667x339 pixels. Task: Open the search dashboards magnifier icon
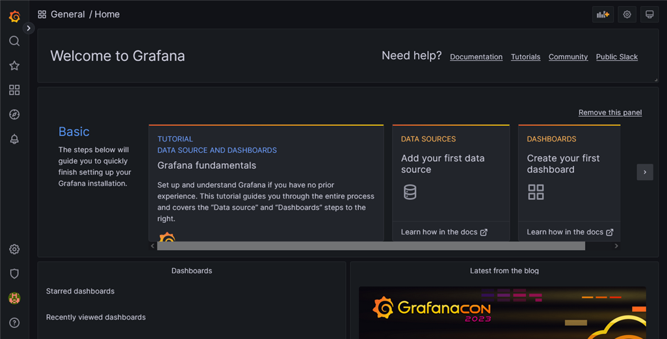[14, 41]
